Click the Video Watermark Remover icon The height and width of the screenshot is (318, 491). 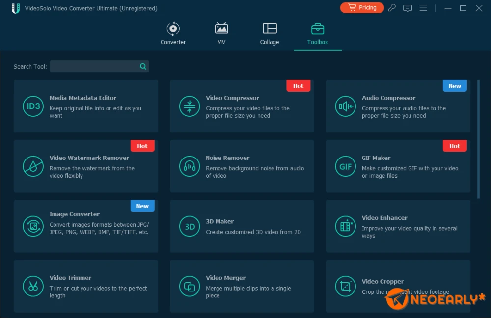point(33,166)
